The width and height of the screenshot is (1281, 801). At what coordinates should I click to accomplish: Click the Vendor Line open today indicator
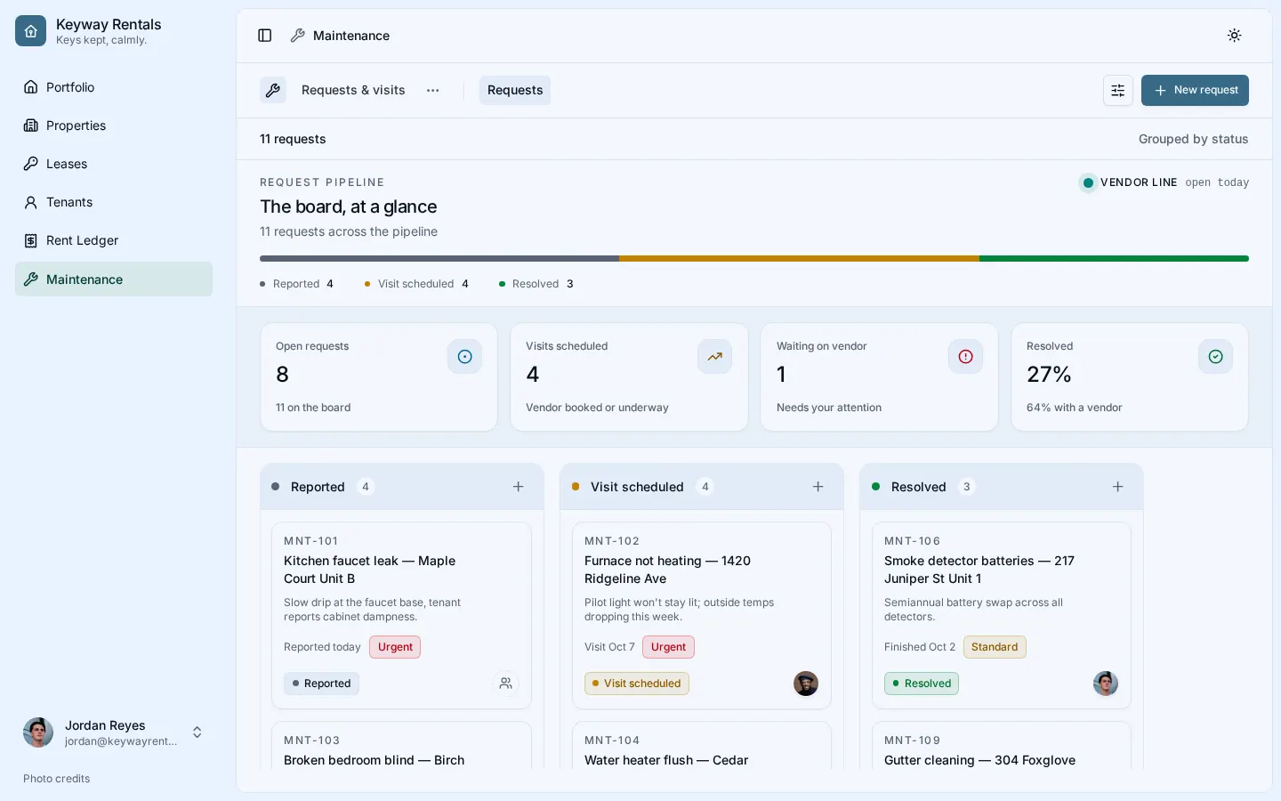1164,182
